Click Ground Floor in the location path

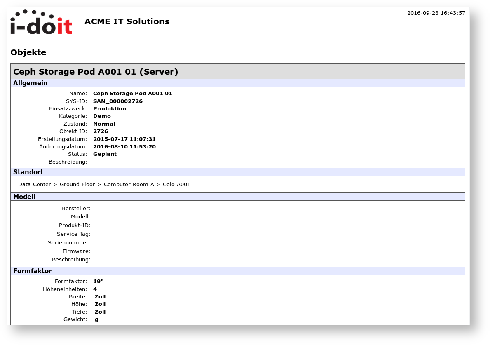click(x=77, y=185)
